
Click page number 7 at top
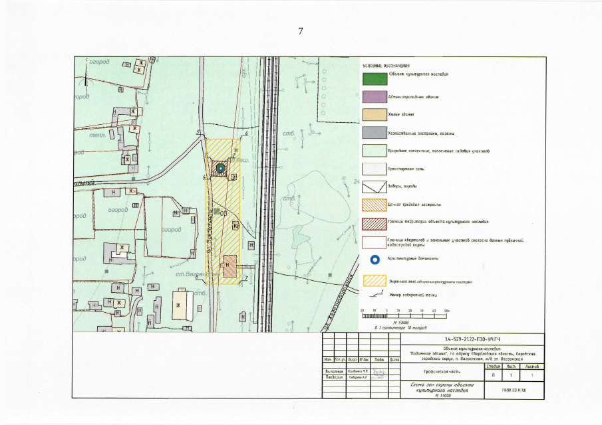(x=301, y=31)
